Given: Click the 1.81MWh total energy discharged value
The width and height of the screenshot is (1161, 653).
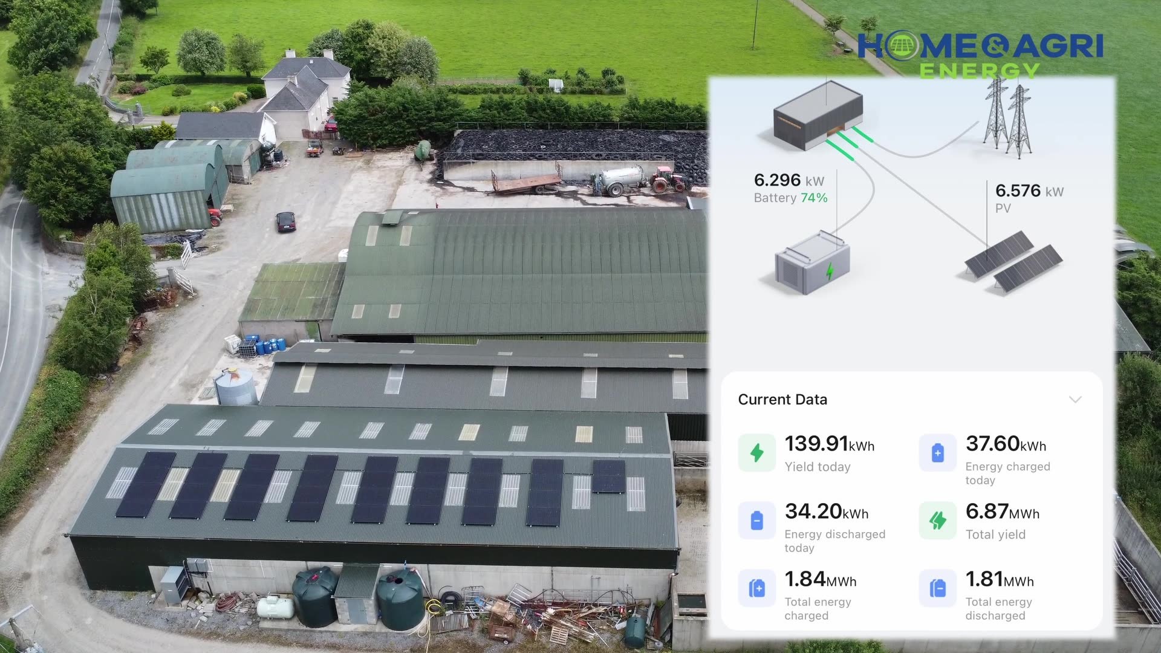Looking at the screenshot, I should [1000, 579].
